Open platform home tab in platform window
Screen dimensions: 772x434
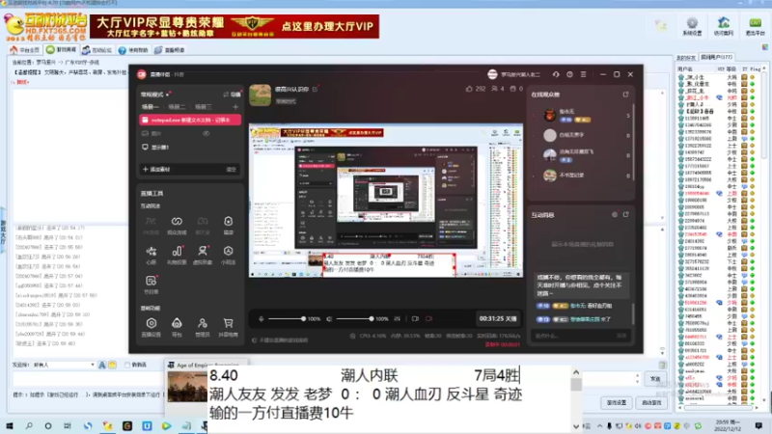point(25,50)
